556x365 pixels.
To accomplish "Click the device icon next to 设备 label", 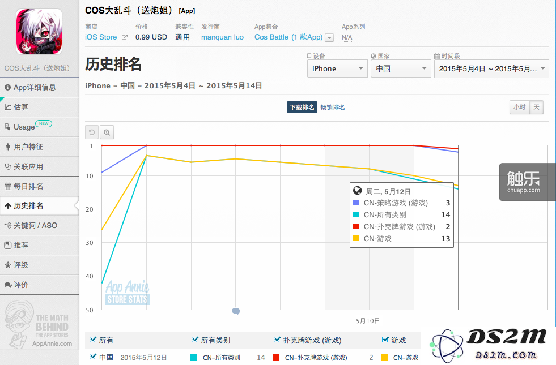I will coord(309,56).
